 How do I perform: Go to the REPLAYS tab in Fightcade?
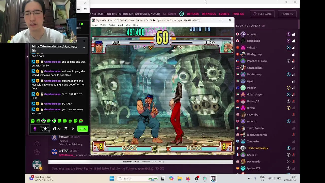[x=193, y=14]
